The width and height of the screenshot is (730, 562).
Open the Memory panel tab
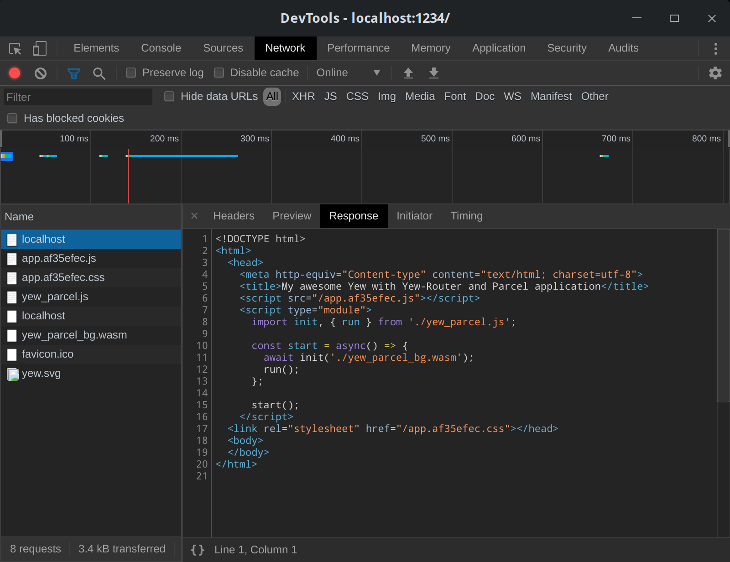pos(431,48)
